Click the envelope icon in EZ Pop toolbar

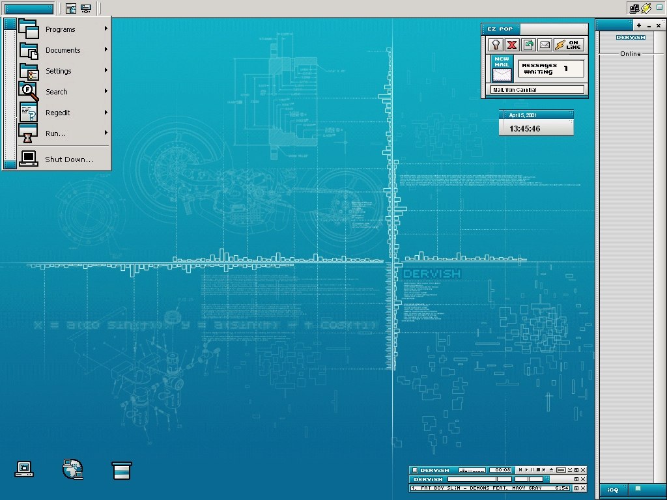(545, 45)
